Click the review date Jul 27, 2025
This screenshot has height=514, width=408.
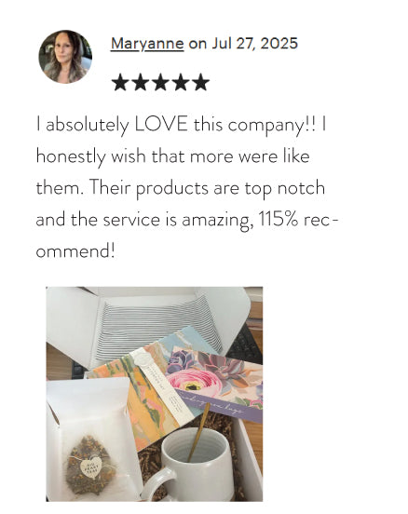pos(255,44)
